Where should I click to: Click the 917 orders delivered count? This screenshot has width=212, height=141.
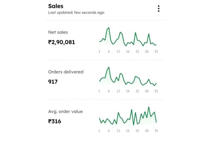pyautogui.click(x=53, y=82)
